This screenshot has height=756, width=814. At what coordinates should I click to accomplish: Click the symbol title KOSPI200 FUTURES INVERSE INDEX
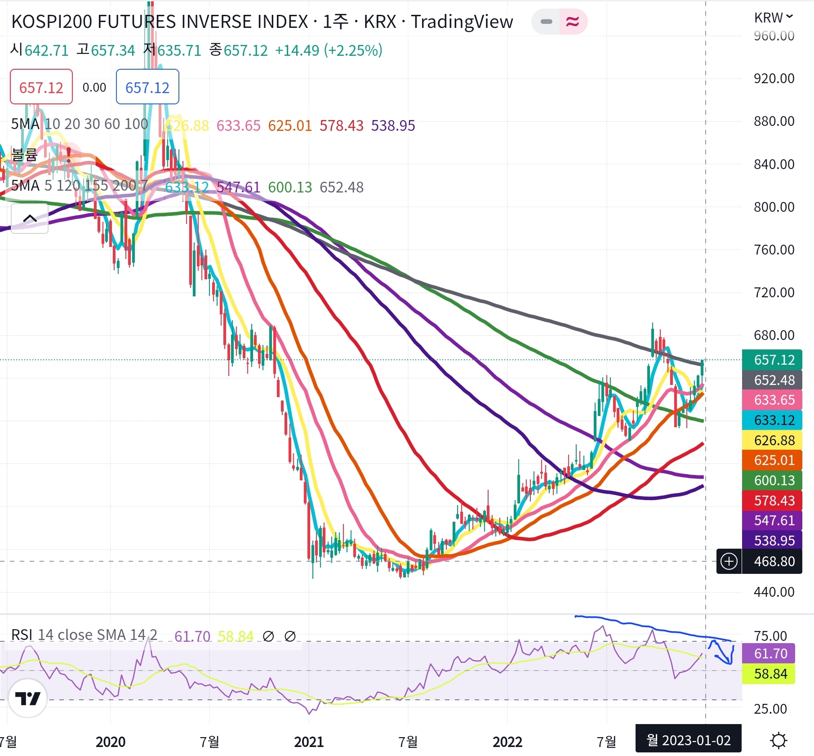(x=160, y=22)
